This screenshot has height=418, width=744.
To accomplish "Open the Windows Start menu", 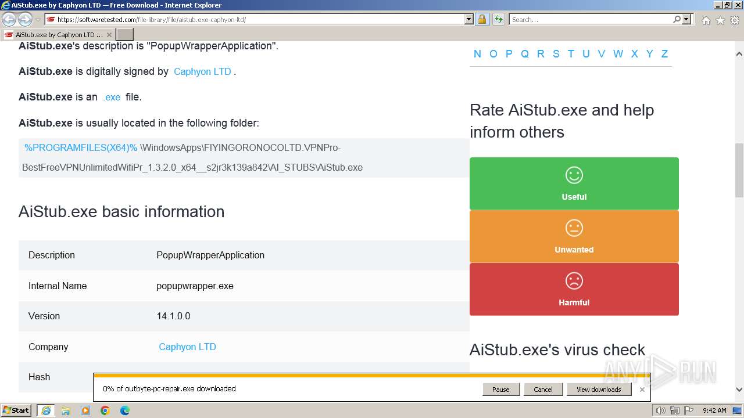I will [16, 410].
